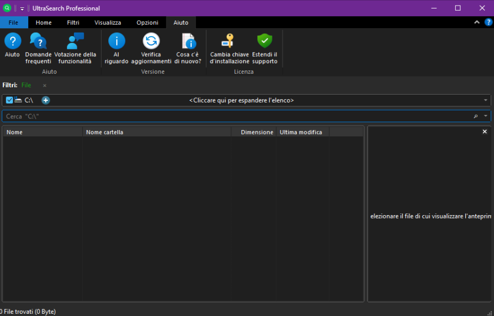Click the blue help question mark at top right

[x=488, y=22]
